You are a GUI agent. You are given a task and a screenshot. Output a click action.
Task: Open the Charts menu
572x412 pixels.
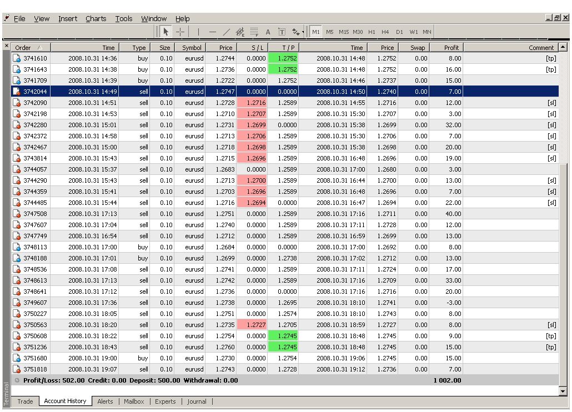tap(96, 18)
